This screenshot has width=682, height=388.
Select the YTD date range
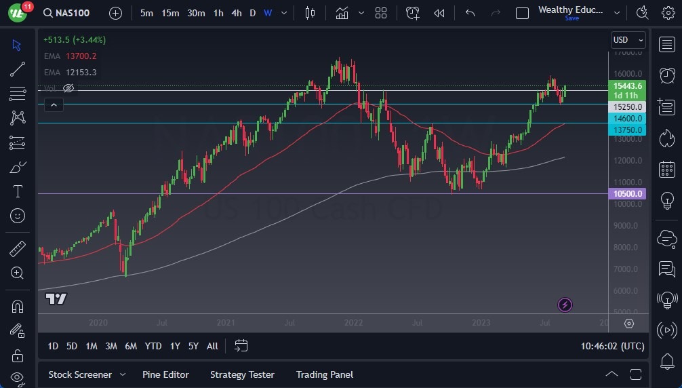pyautogui.click(x=153, y=346)
